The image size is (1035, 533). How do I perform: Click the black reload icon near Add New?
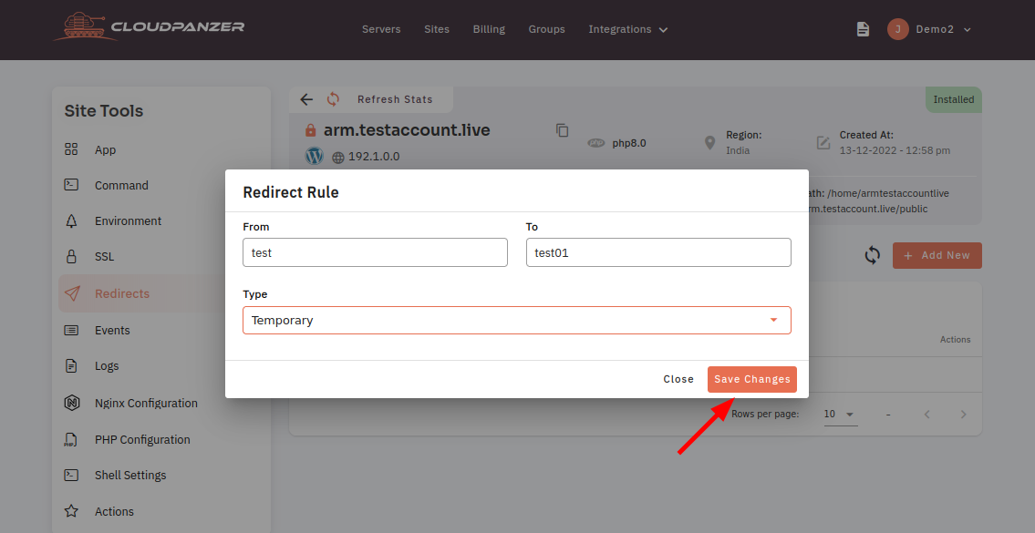[873, 255]
